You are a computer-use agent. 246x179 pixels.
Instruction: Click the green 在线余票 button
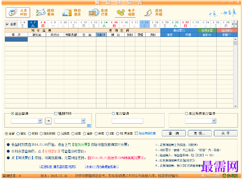pos(207,31)
